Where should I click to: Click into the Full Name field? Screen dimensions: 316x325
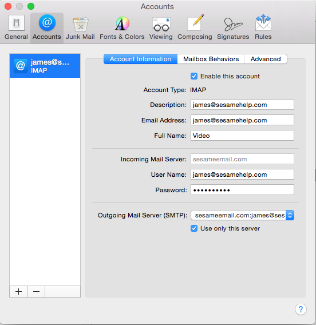click(242, 136)
